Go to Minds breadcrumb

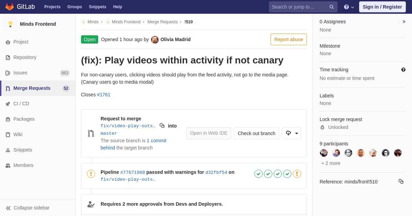(x=93, y=22)
